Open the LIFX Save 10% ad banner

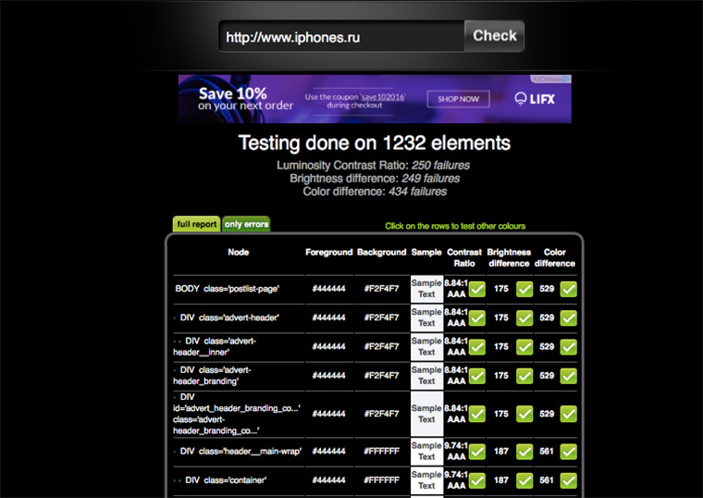coord(375,99)
